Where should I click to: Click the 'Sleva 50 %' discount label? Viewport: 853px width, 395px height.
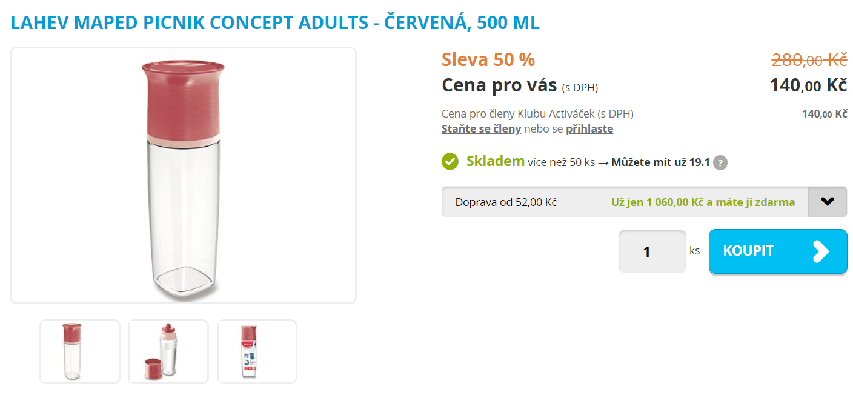pyautogui.click(x=488, y=60)
